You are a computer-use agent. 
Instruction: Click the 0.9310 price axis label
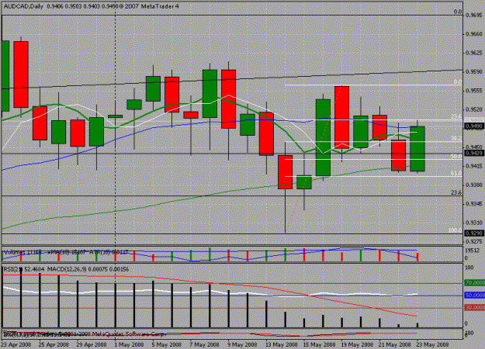474,223
